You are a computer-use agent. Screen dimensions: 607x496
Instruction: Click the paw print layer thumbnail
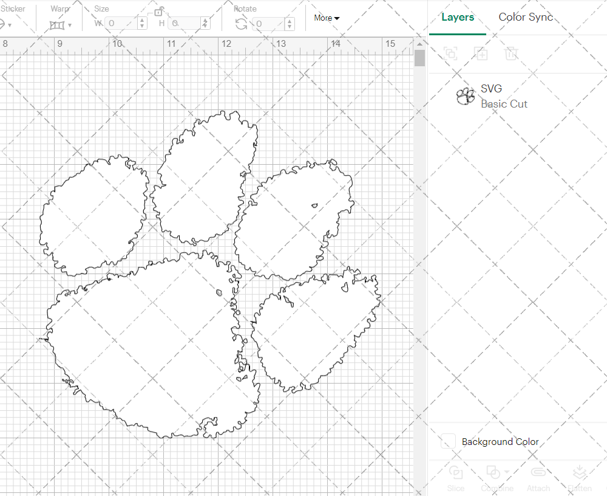tap(466, 96)
